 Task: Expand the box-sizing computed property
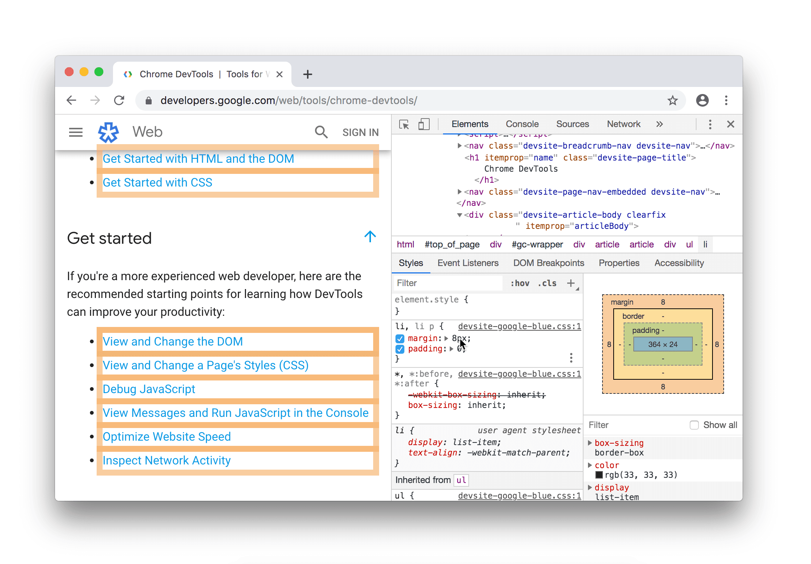pos(590,442)
